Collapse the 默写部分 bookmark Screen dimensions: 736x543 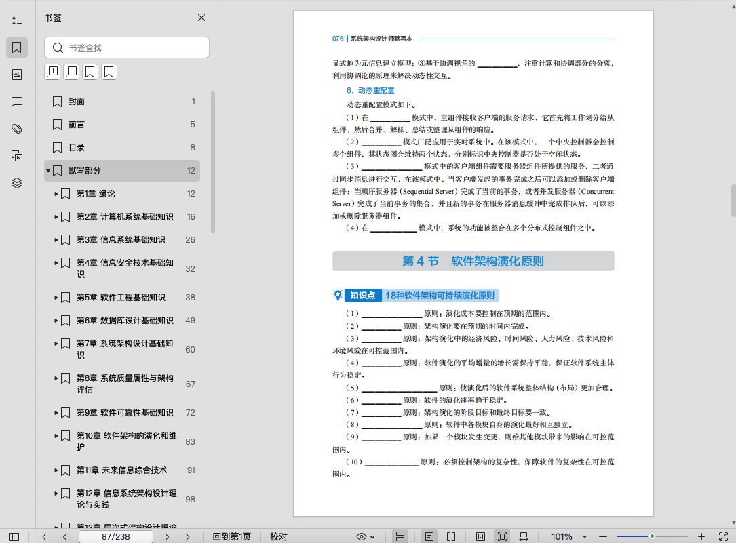pos(48,171)
